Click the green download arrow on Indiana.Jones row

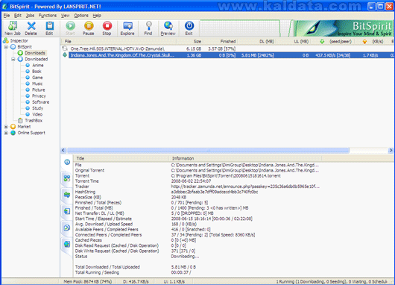pos(65,55)
